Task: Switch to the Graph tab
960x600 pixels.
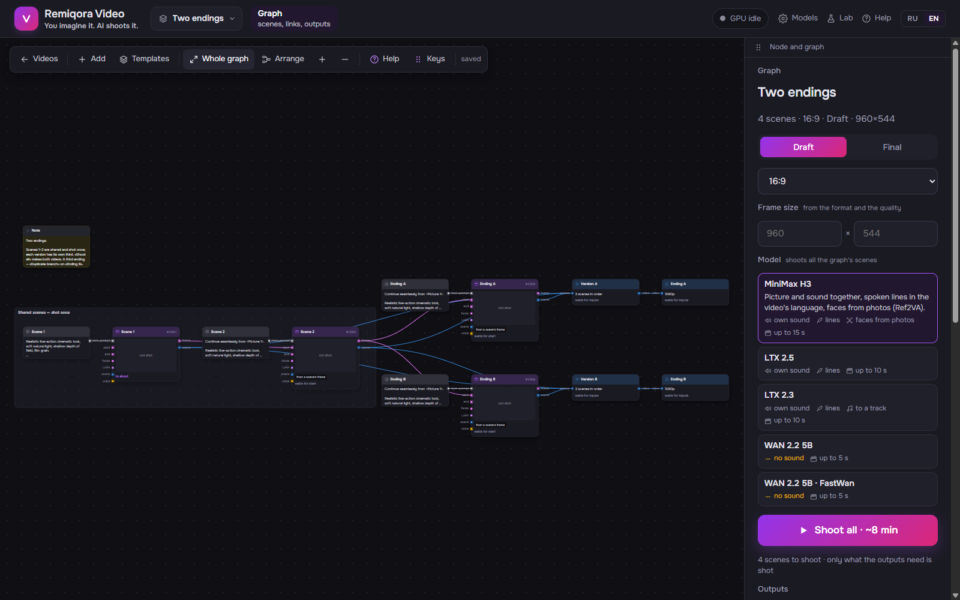Action: [x=294, y=19]
